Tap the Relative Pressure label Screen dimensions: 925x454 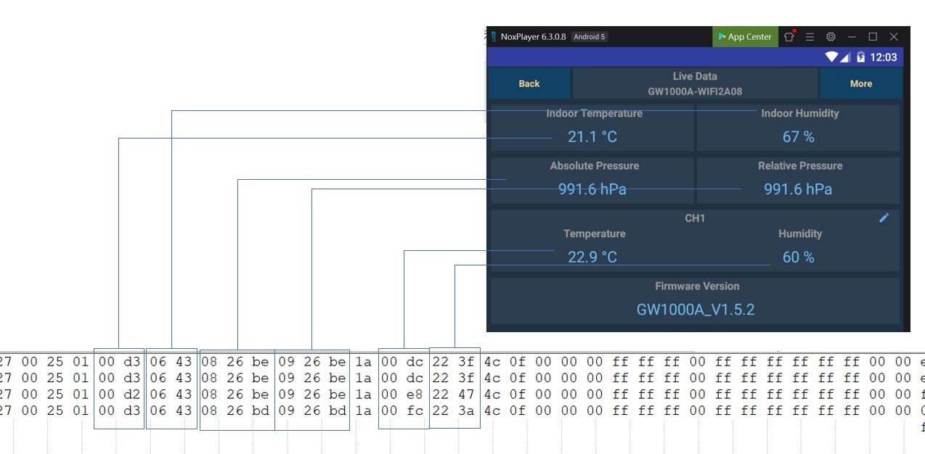[800, 165]
